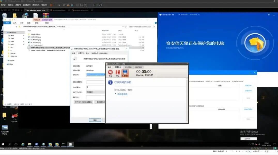Screen dimensions: 278x155
Task: Select portal in navigation pane
Action: click(x=13, y=53)
